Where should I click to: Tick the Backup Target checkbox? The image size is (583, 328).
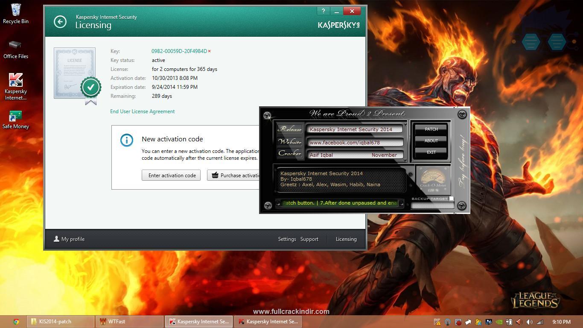452,199
